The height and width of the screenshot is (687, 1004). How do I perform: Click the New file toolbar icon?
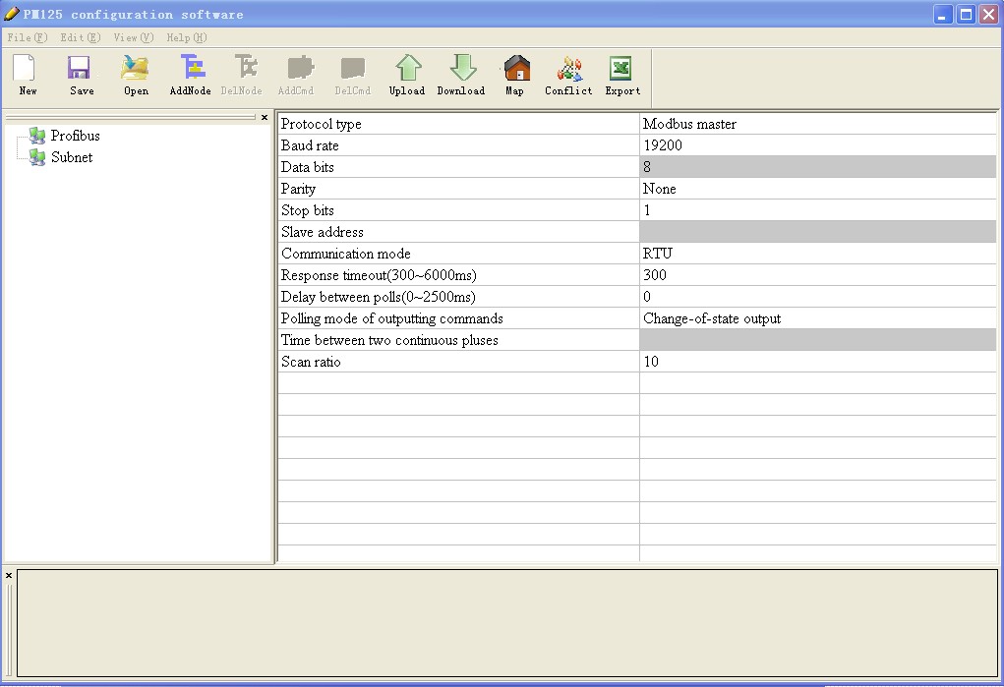point(28,75)
